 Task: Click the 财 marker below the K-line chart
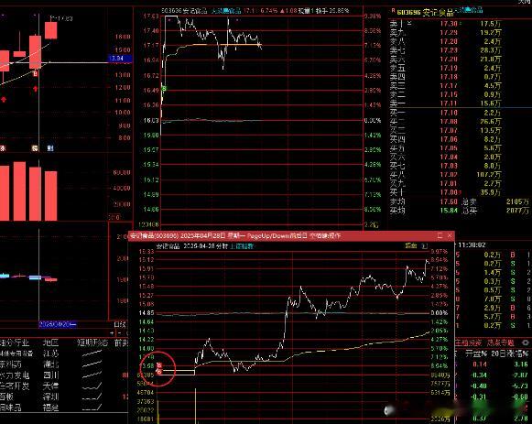click(50, 148)
